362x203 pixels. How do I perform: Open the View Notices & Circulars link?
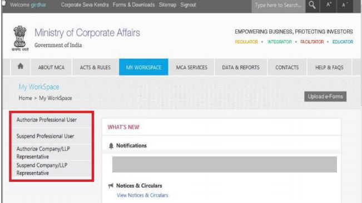click(142, 195)
